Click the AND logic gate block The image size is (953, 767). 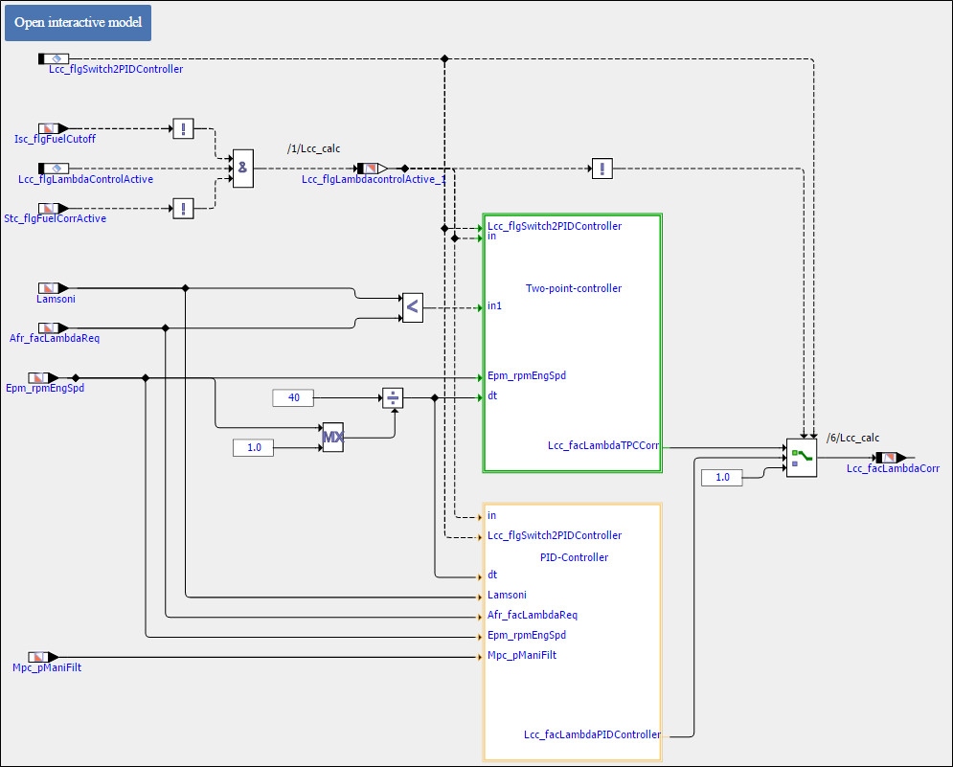(x=243, y=168)
